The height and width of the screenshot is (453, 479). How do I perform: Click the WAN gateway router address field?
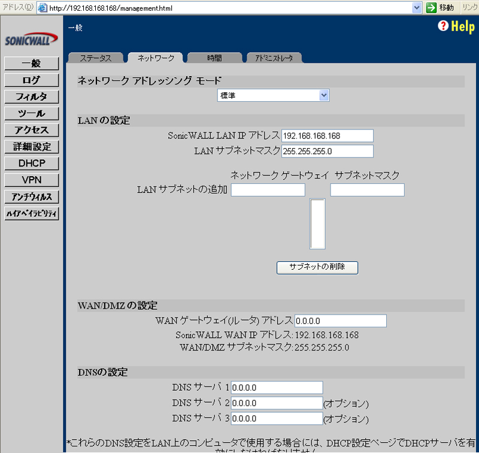tap(340, 321)
